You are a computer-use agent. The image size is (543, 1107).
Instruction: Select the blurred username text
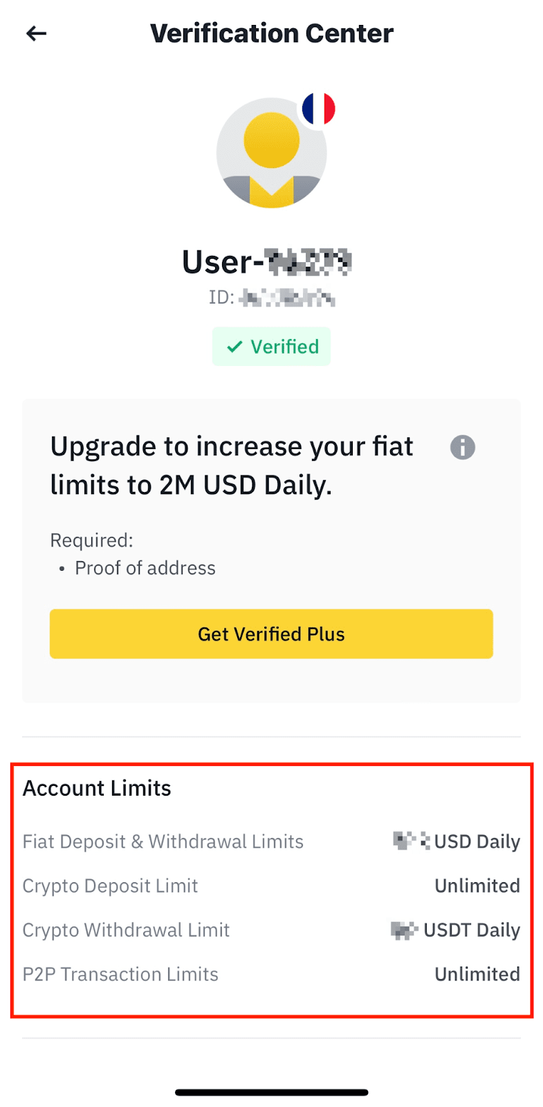point(309,262)
